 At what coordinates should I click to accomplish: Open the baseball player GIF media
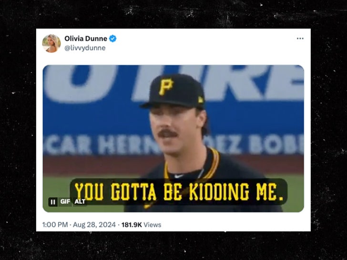point(173,139)
